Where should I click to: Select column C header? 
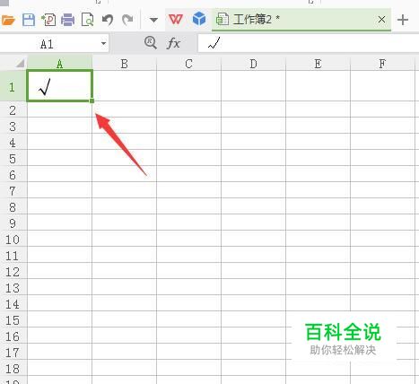click(188, 64)
